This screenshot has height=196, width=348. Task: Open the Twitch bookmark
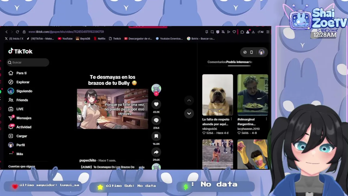[115, 39]
